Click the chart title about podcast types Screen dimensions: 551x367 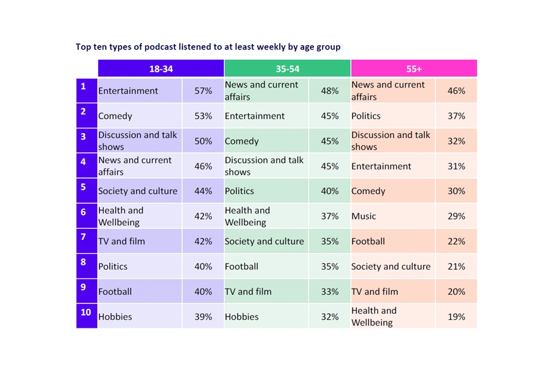208,46
